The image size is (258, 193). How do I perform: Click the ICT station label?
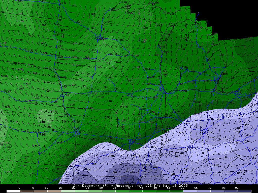(42, 153)
